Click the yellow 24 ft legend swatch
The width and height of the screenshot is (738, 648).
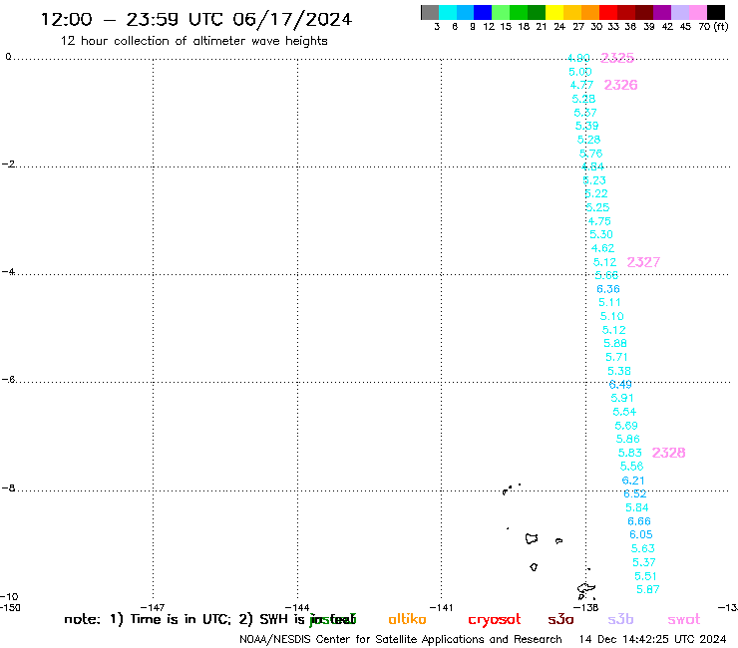point(554,12)
